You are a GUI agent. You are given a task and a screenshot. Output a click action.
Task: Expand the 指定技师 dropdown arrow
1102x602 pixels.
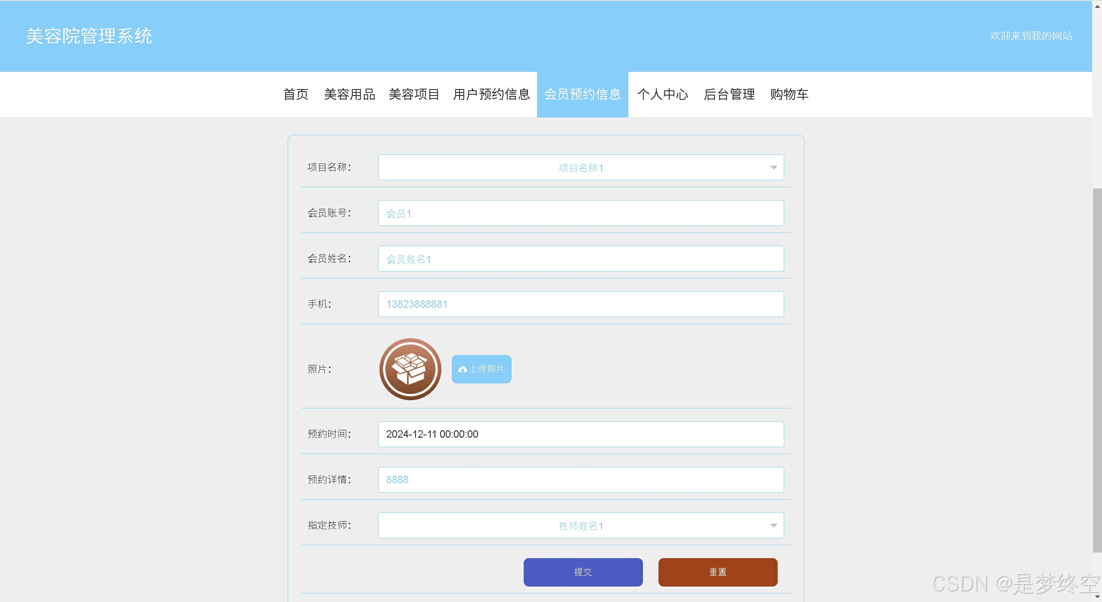point(773,525)
